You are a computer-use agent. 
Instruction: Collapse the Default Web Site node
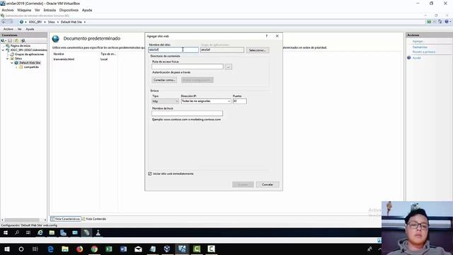tap(12, 63)
